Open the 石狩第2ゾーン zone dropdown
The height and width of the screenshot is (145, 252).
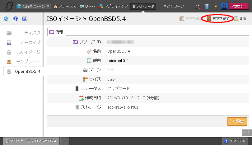(x=34, y=6)
